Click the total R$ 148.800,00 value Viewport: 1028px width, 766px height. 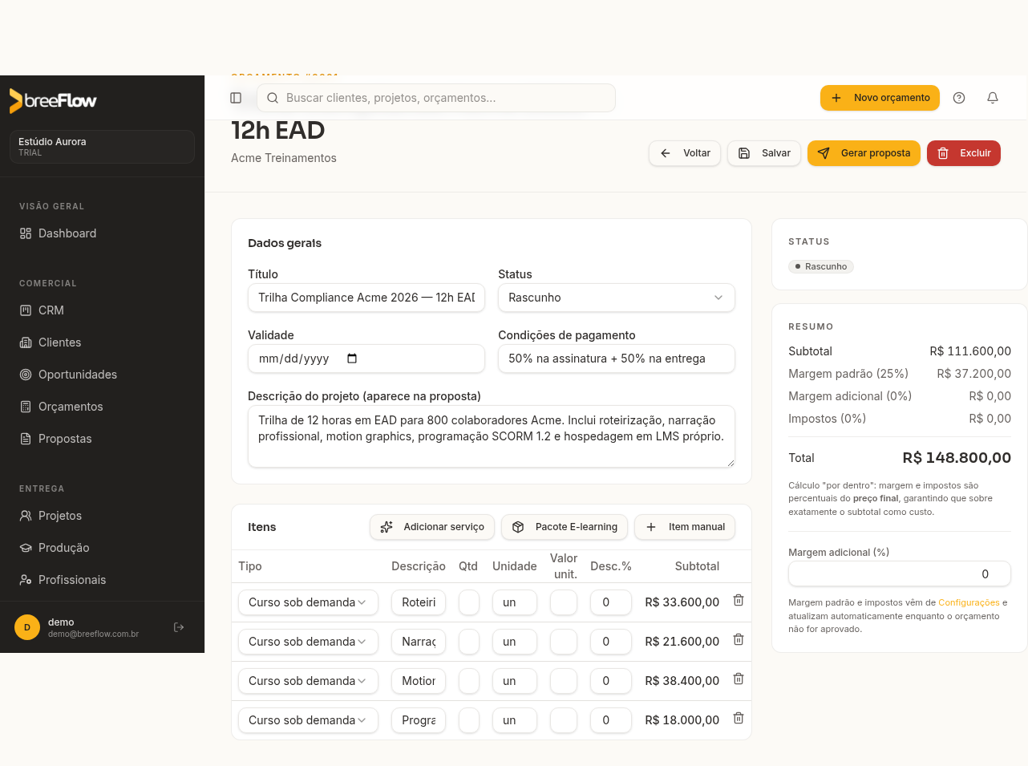(957, 458)
